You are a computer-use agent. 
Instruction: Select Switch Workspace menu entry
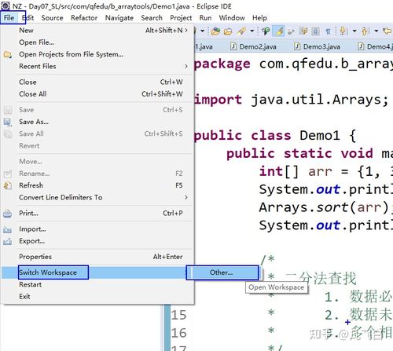click(97, 272)
